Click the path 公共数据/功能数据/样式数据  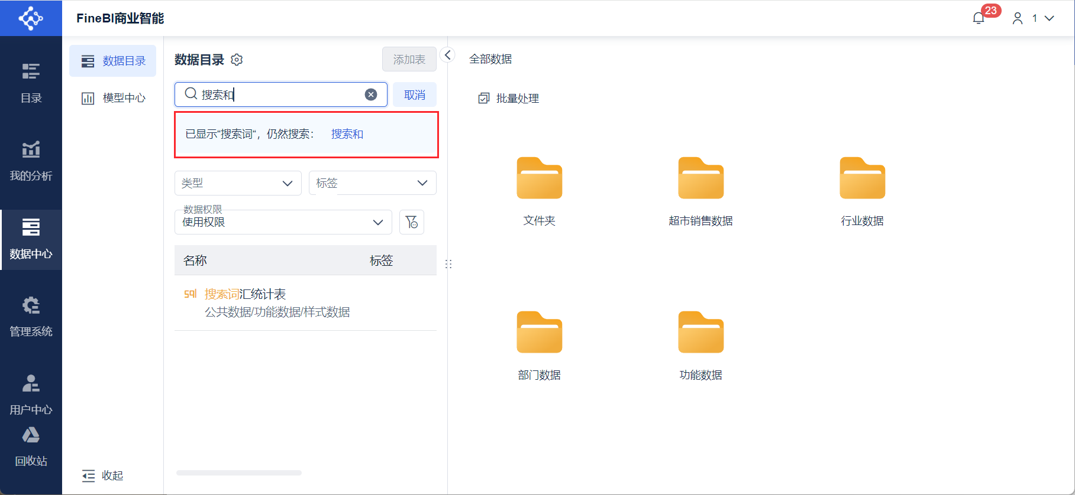(x=277, y=312)
